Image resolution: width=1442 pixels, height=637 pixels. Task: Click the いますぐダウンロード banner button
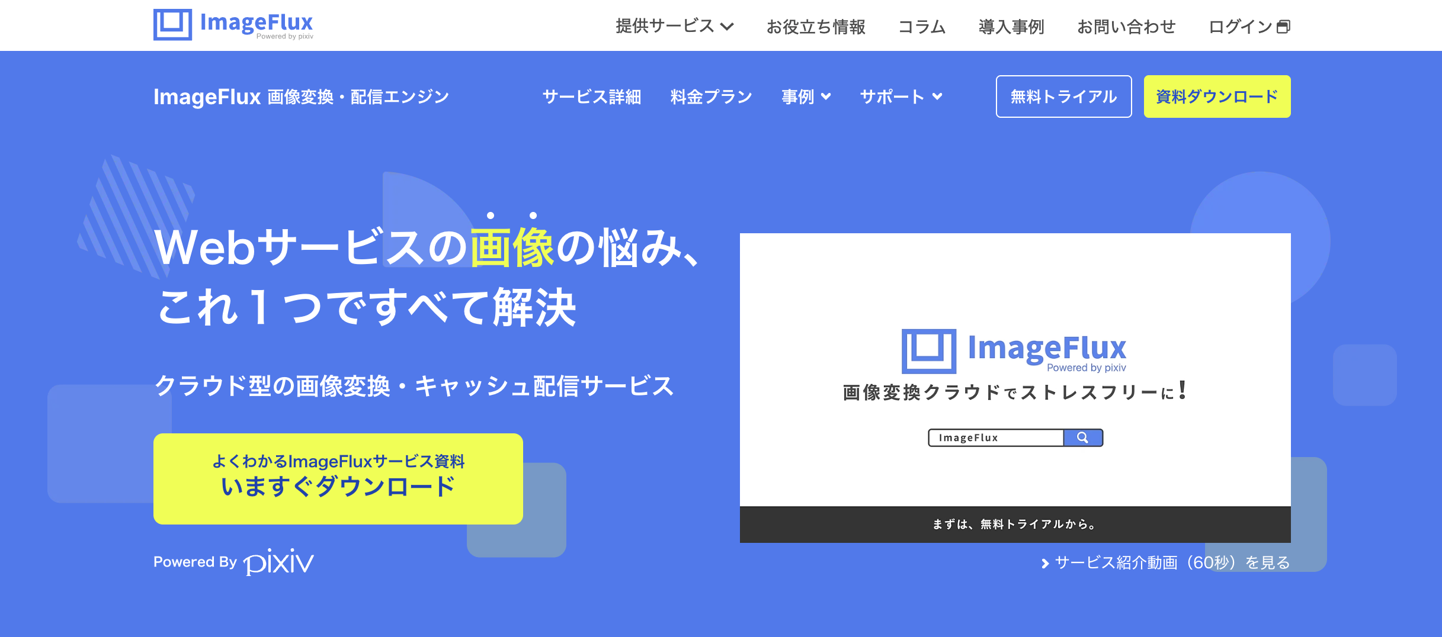(338, 478)
